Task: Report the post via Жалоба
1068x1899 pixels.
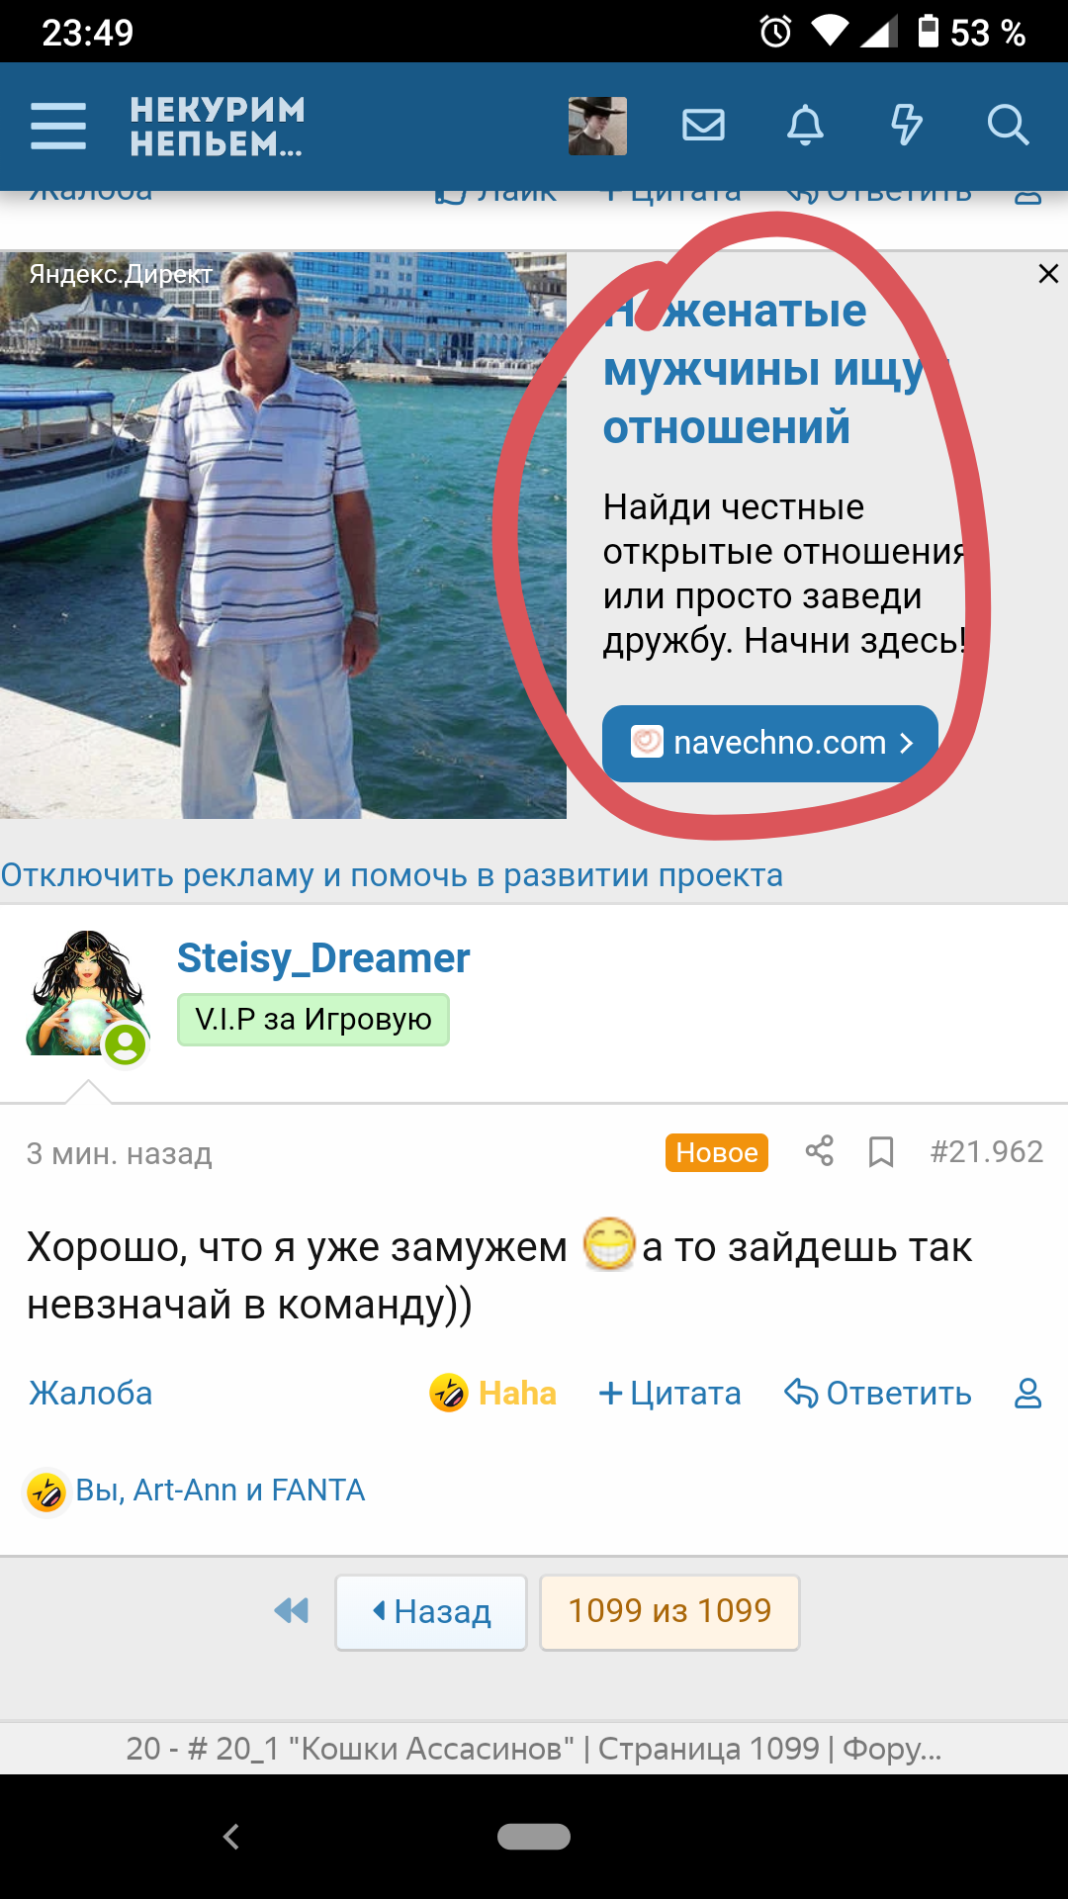Action: tap(91, 1393)
